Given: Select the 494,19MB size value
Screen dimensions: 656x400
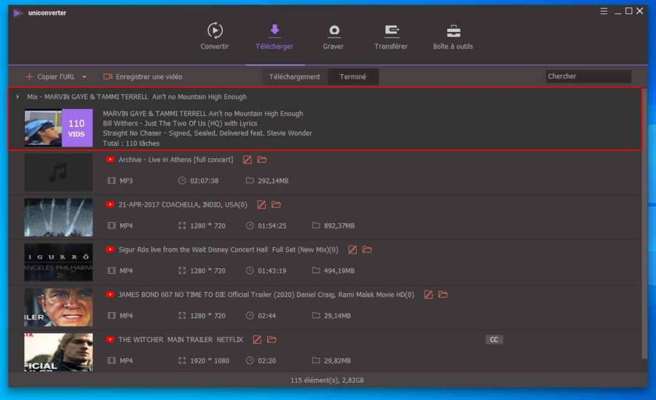Looking at the screenshot, I should (x=340, y=271).
